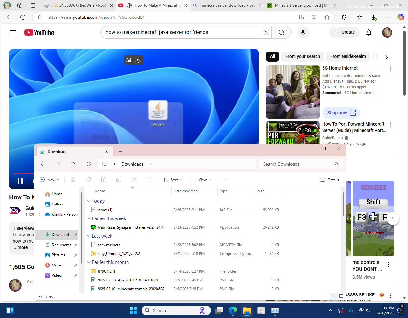Open File Explorer from the taskbar

pyautogui.click(x=247, y=310)
